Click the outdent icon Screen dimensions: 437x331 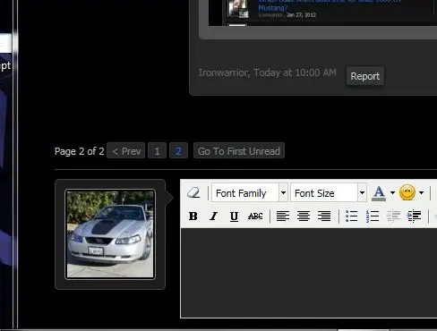point(393,216)
